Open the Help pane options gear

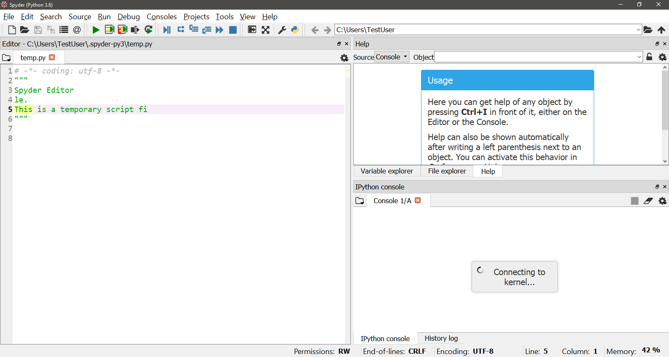tap(663, 57)
